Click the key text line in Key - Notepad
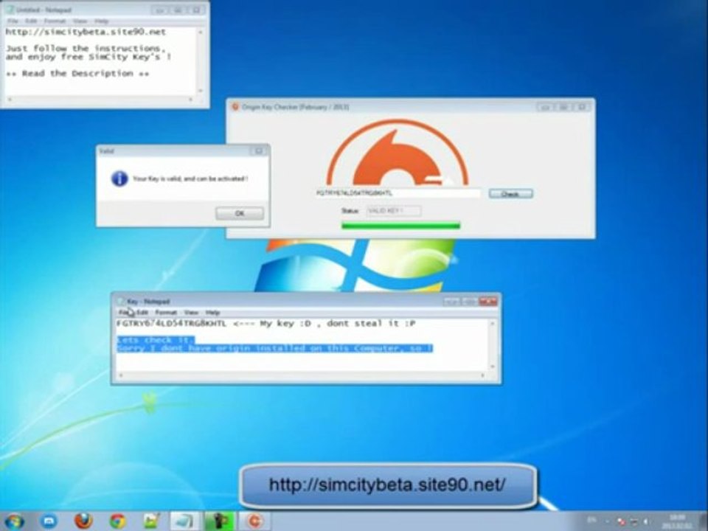This screenshot has height=531, width=708. tap(266, 324)
